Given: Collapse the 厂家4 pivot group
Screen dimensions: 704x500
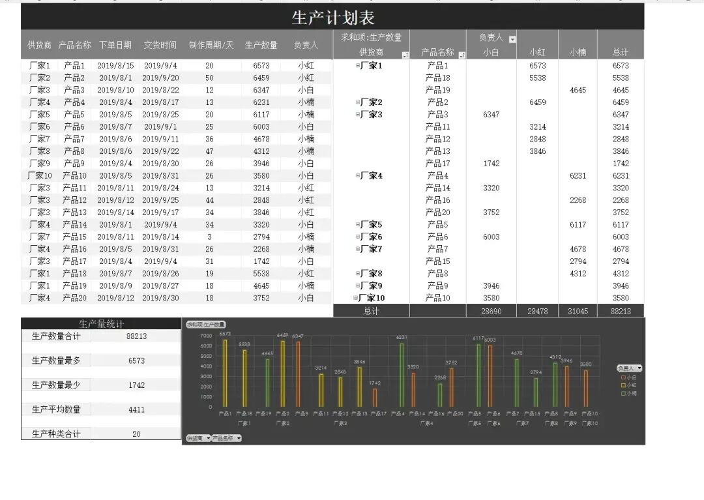Looking at the screenshot, I should (x=357, y=176).
